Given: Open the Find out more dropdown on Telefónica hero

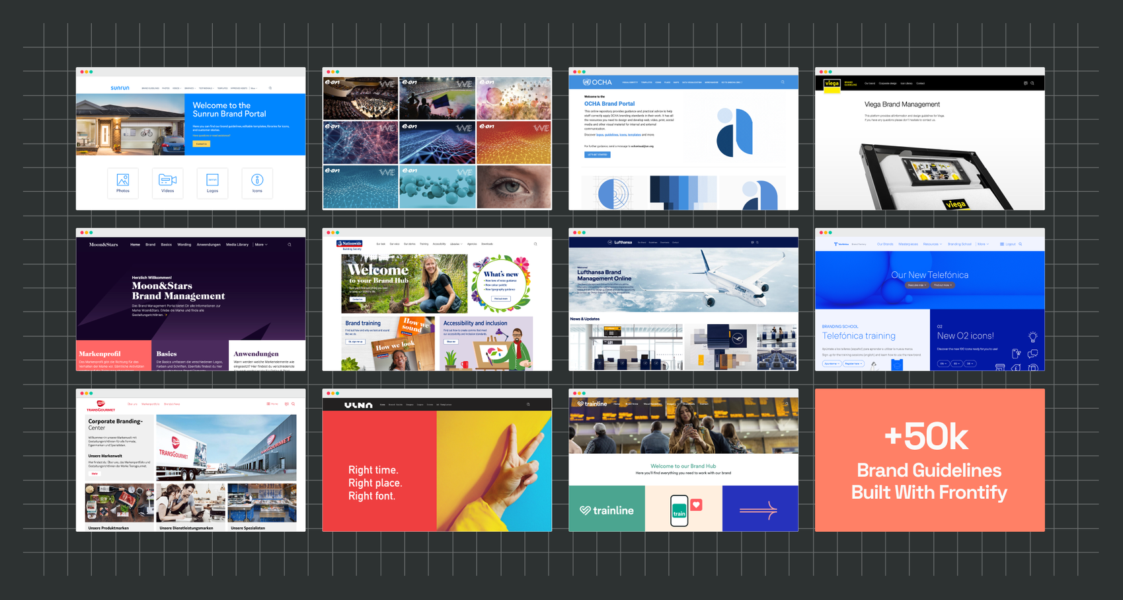Looking at the screenshot, I should (x=943, y=285).
